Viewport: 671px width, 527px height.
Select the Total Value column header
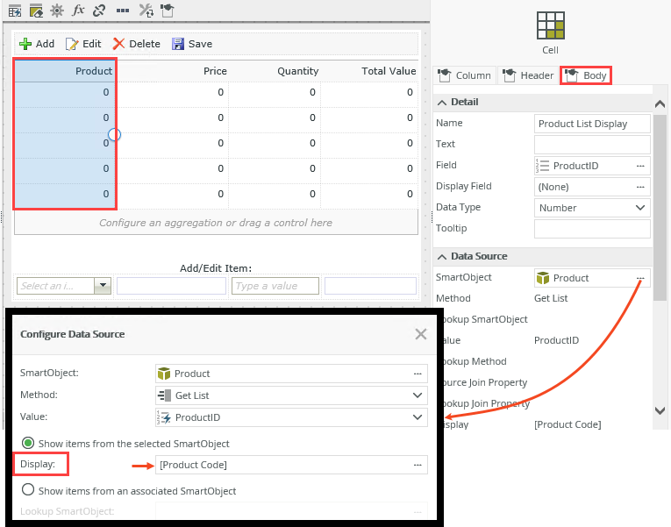point(369,71)
